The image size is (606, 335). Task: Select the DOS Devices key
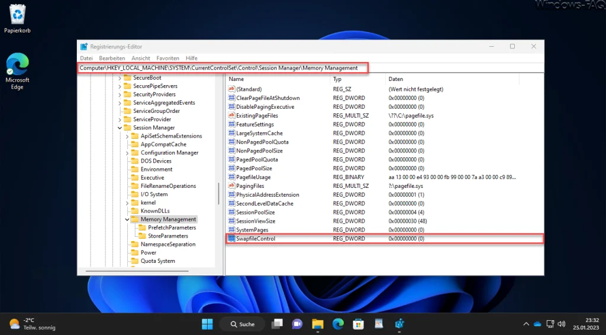[x=156, y=161]
